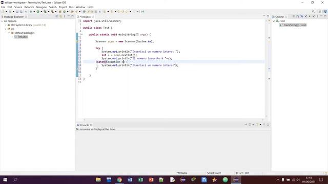Click the Save icon in toolbar

[x=17, y=12]
